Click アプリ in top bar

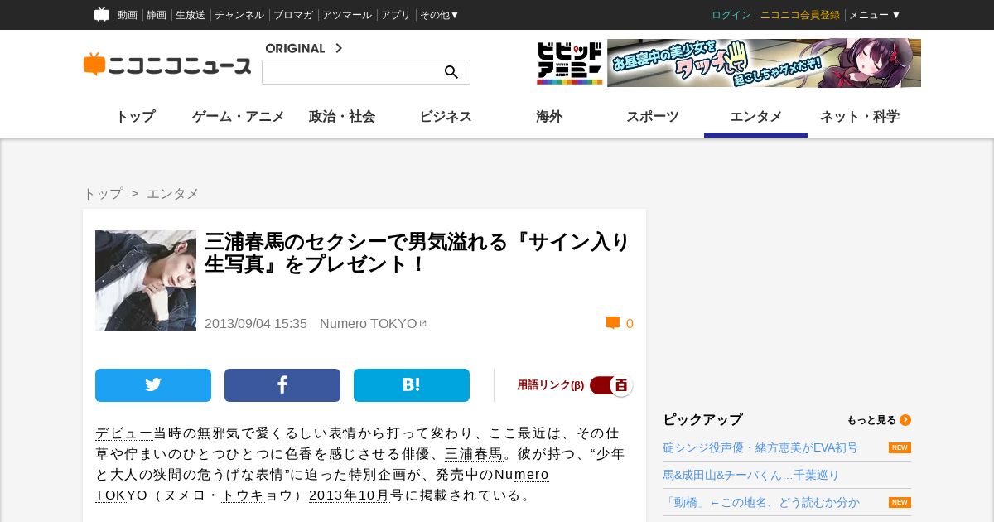pos(396,15)
